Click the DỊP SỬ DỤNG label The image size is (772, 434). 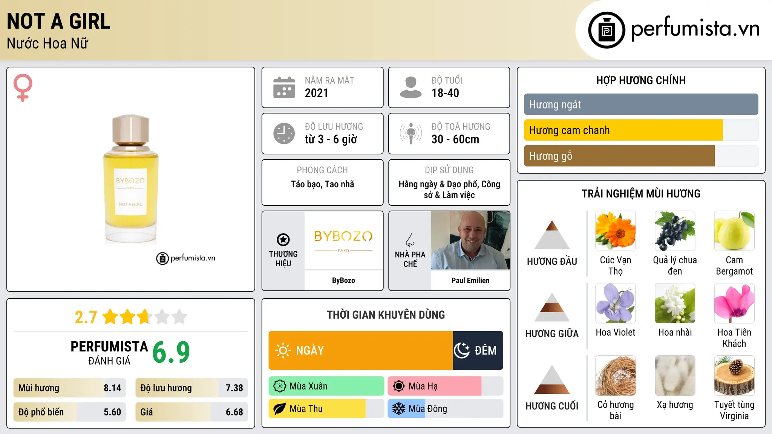coord(449,170)
